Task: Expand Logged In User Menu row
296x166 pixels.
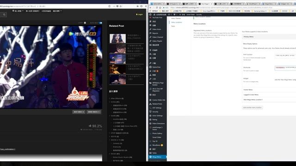Action: coord(269,95)
